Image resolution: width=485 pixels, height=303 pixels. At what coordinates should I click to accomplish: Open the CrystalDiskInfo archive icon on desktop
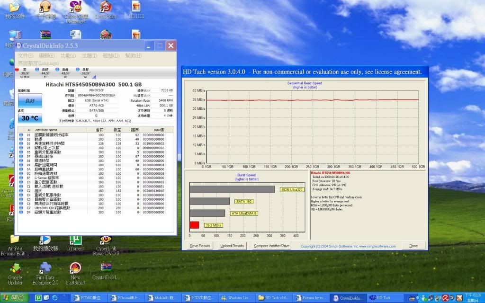pyautogui.click(x=106, y=271)
